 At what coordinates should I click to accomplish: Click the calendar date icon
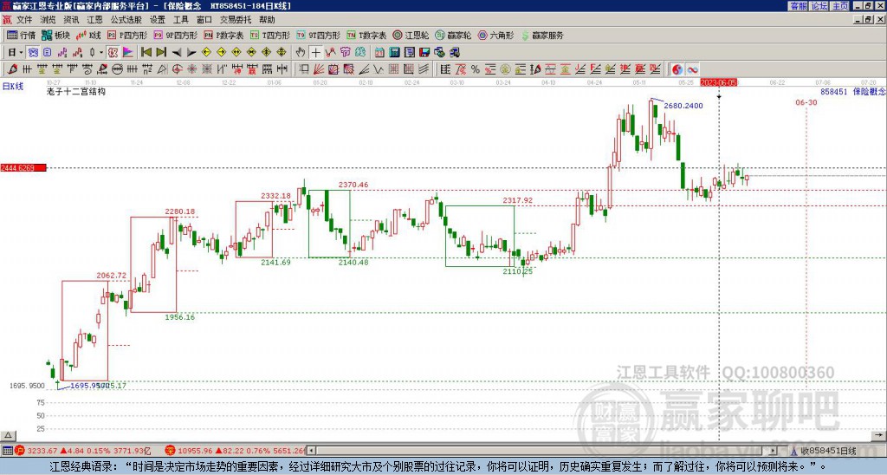379,53
